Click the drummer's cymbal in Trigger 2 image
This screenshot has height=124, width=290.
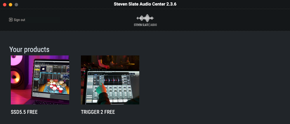pyautogui.click(x=127, y=64)
